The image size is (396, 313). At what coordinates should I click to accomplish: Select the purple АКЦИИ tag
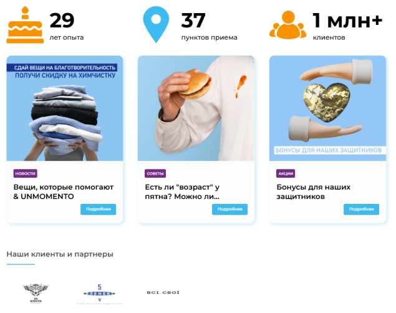click(286, 173)
